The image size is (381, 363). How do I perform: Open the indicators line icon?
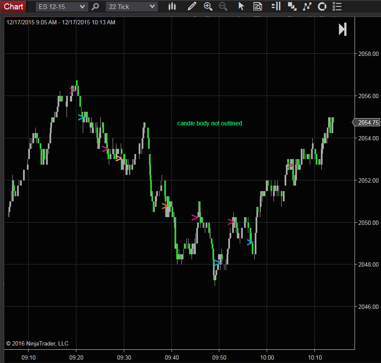307,6
